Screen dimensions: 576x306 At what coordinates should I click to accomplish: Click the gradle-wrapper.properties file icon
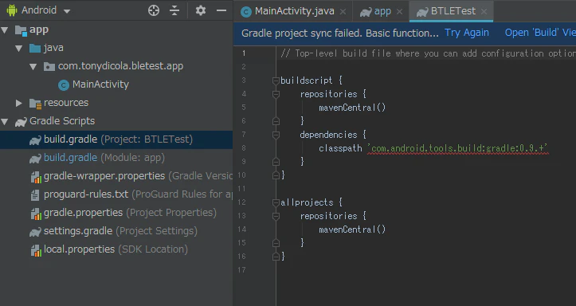coord(36,177)
